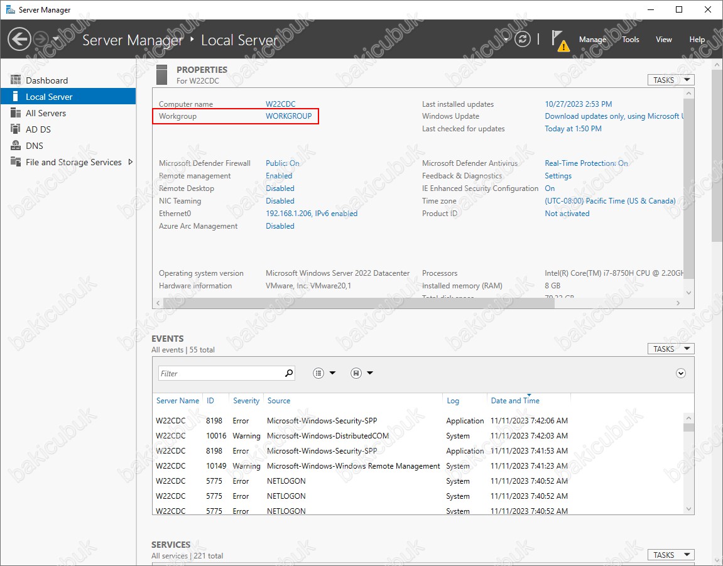Viewport: 723px width, 566px height.
Task: Click Remote management Enabled link
Action: (278, 176)
